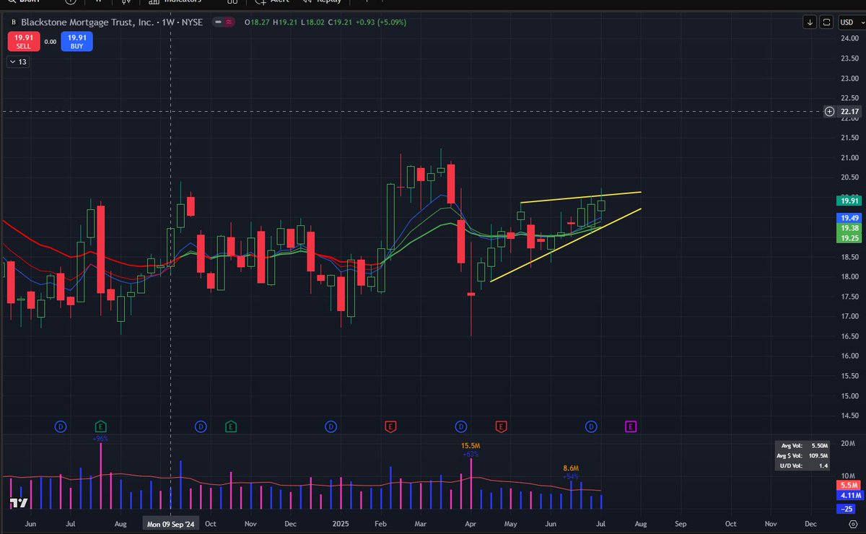Click the dividend D marker near 2025 label
Screen dimensions: 866x534
331,427
